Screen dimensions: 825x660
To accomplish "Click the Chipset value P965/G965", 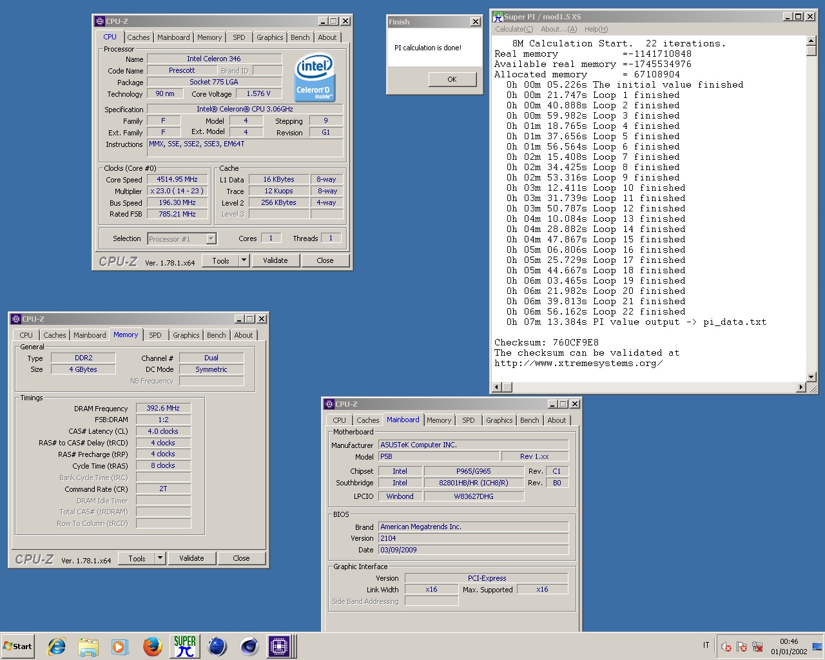I will pyautogui.click(x=473, y=471).
